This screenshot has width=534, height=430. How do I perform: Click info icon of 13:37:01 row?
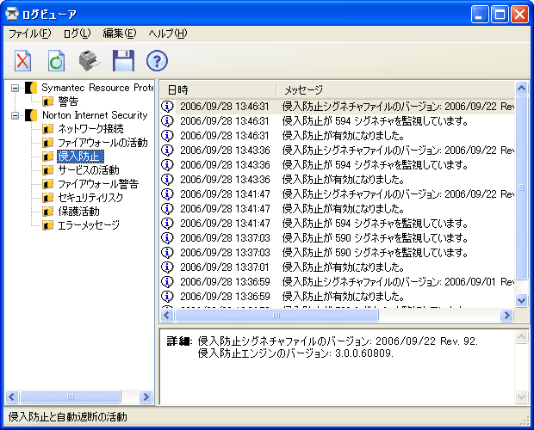(167, 267)
